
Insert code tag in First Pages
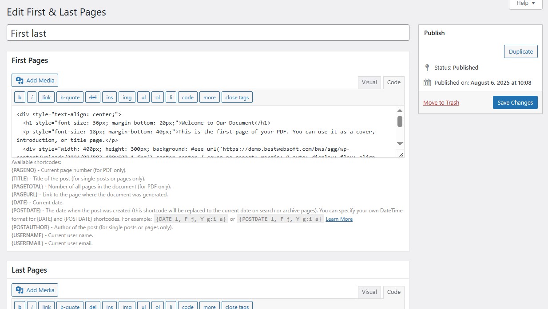pyautogui.click(x=188, y=97)
